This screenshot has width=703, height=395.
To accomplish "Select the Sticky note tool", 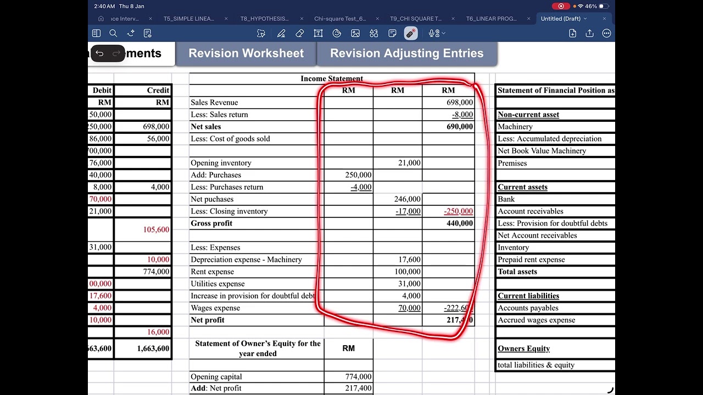I will point(392,33).
